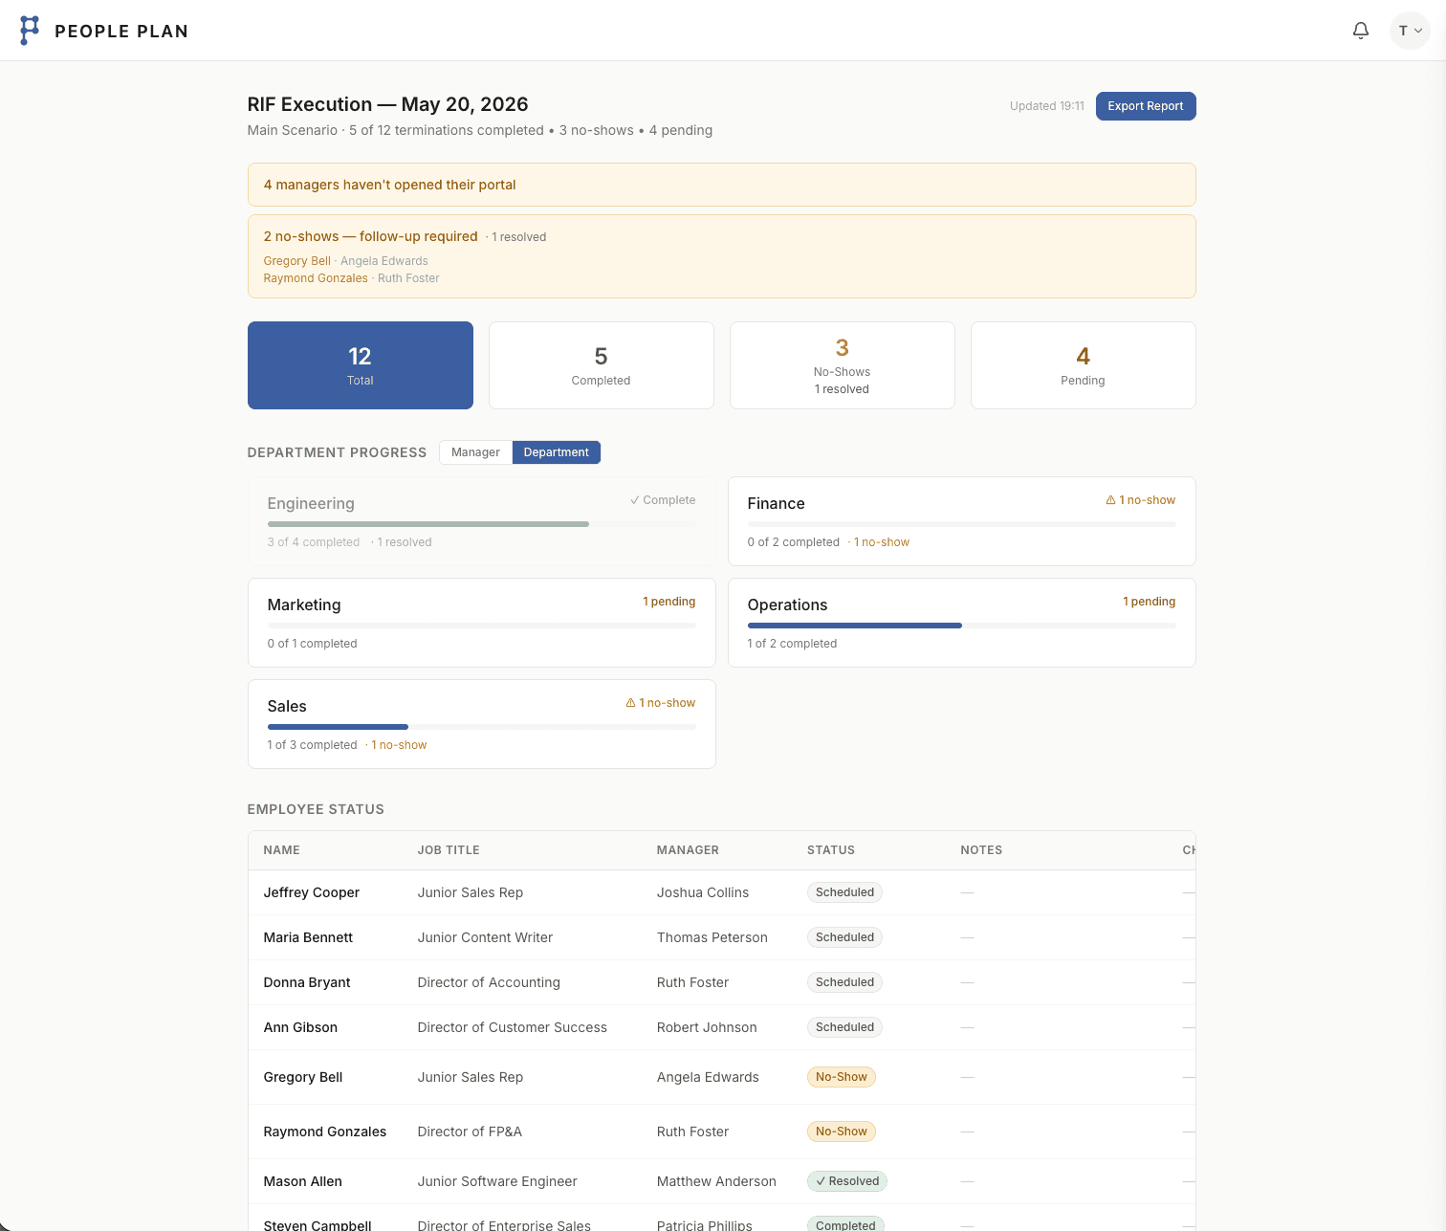This screenshot has height=1231, width=1446.
Task: Open the managers haven't opened portal alert
Action: click(721, 185)
